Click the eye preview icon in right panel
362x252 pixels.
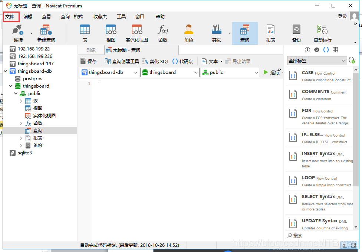click(x=317, y=50)
